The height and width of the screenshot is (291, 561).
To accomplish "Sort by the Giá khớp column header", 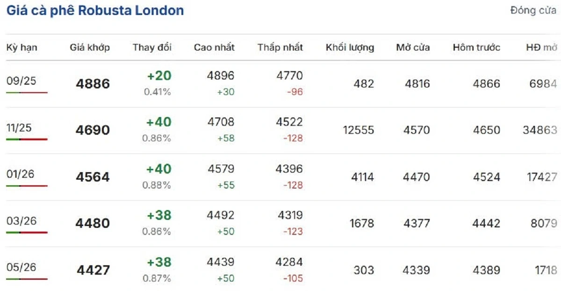I will tap(90, 48).
